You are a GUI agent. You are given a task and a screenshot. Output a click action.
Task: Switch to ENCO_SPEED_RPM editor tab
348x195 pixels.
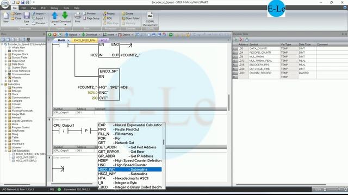click(85, 40)
